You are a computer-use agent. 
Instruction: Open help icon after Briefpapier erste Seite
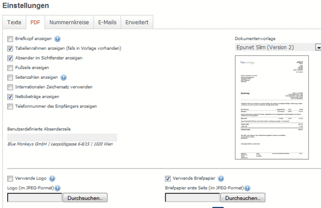tap(247, 188)
